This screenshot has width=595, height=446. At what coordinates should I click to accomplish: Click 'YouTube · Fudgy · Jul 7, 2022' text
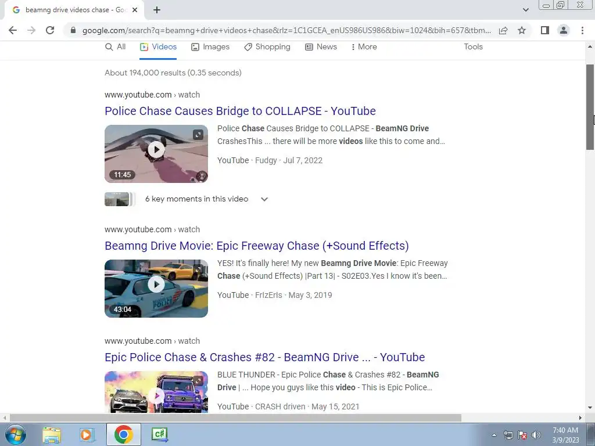tap(270, 160)
